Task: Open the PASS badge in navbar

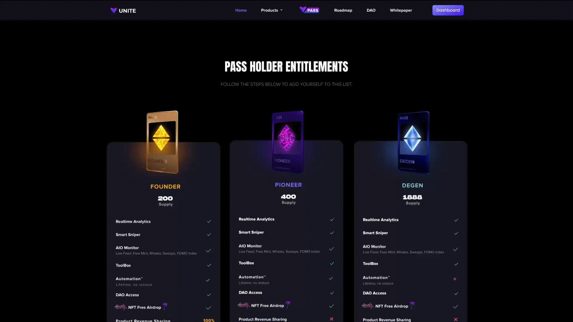Action: click(309, 10)
